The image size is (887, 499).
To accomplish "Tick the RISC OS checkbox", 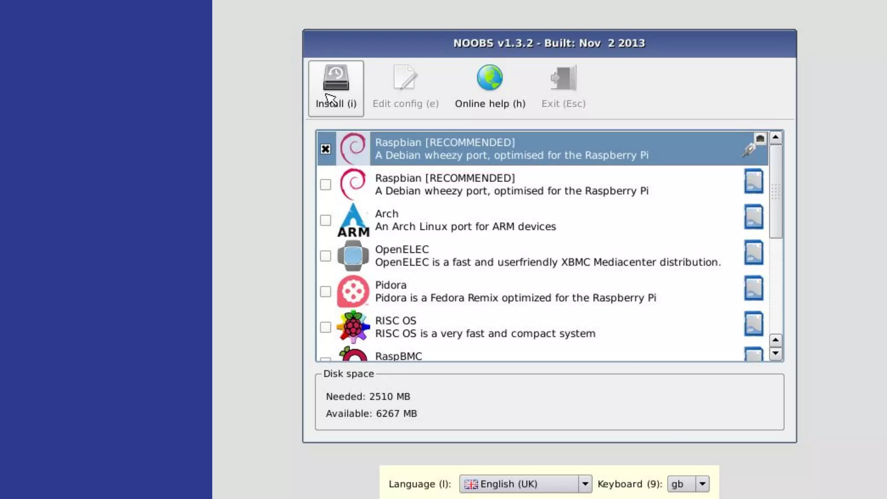I will [325, 327].
